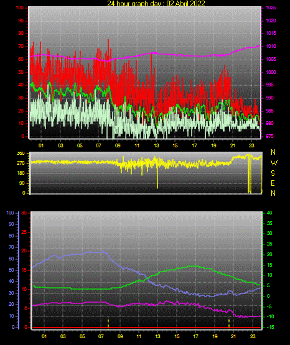The width and height of the screenshot is (290, 345).
Task: Click the 13 hour label on top graph
Action: pyautogui.click(x=156, y=145)
